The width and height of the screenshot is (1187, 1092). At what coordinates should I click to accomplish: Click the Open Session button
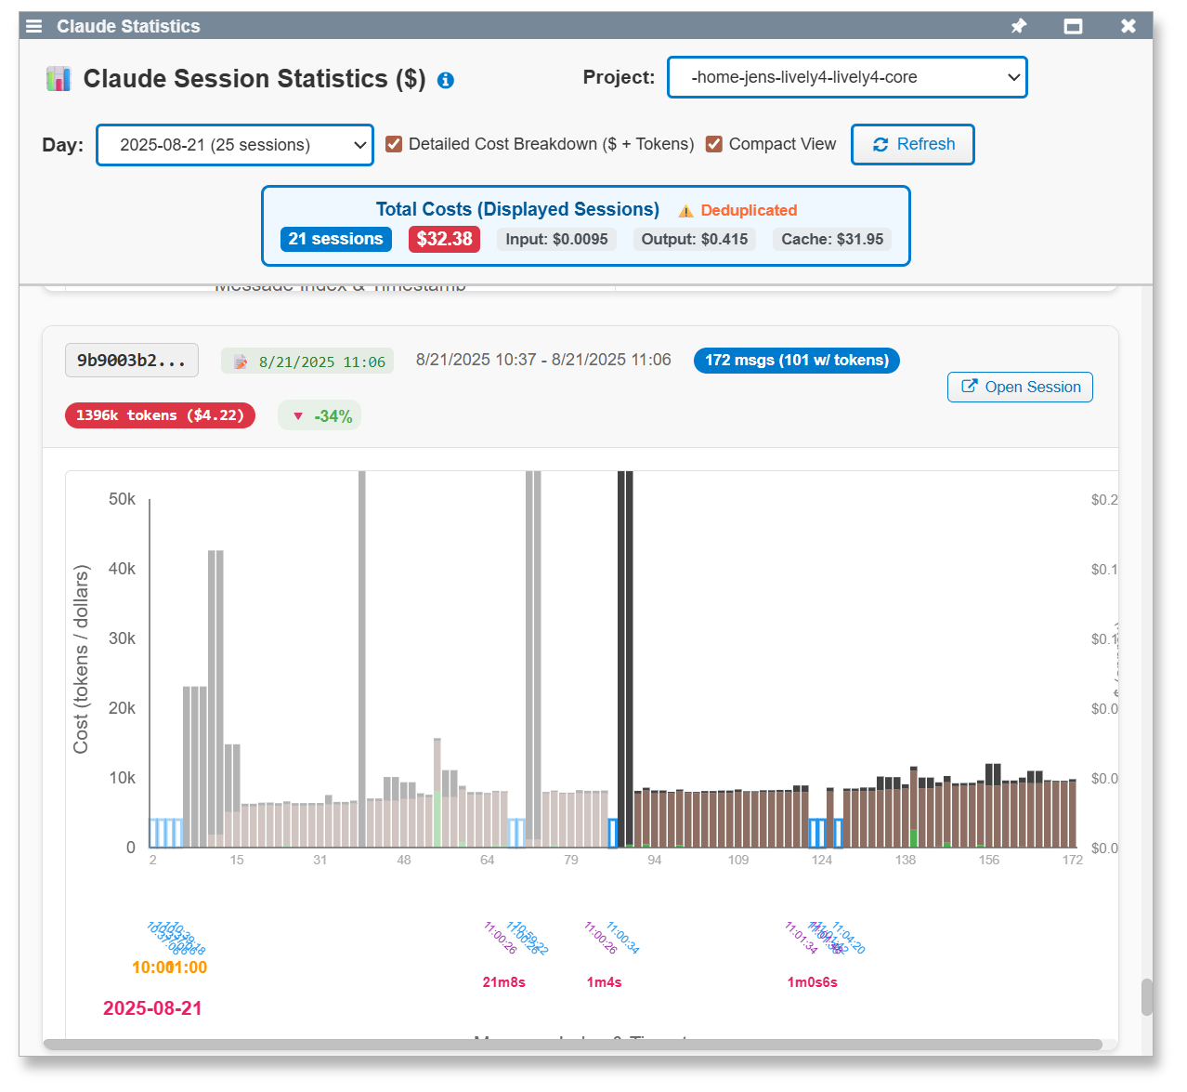pyautogui.click(x=1020, y=388)
